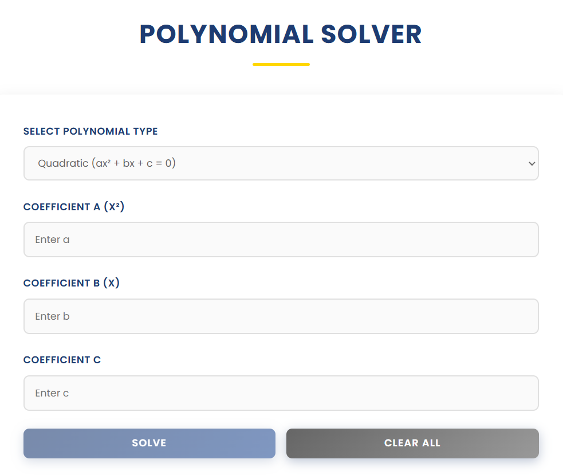Focus the 'Enter b' input field
Image resolution: width=563 pixels, height=475 pixels.
[281, 316]
